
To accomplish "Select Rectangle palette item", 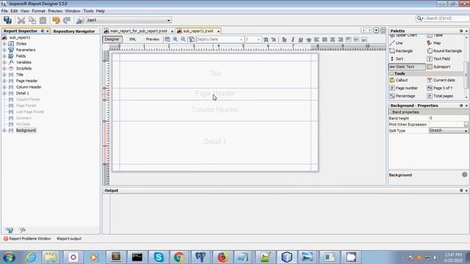I will [x=404, y=51].
